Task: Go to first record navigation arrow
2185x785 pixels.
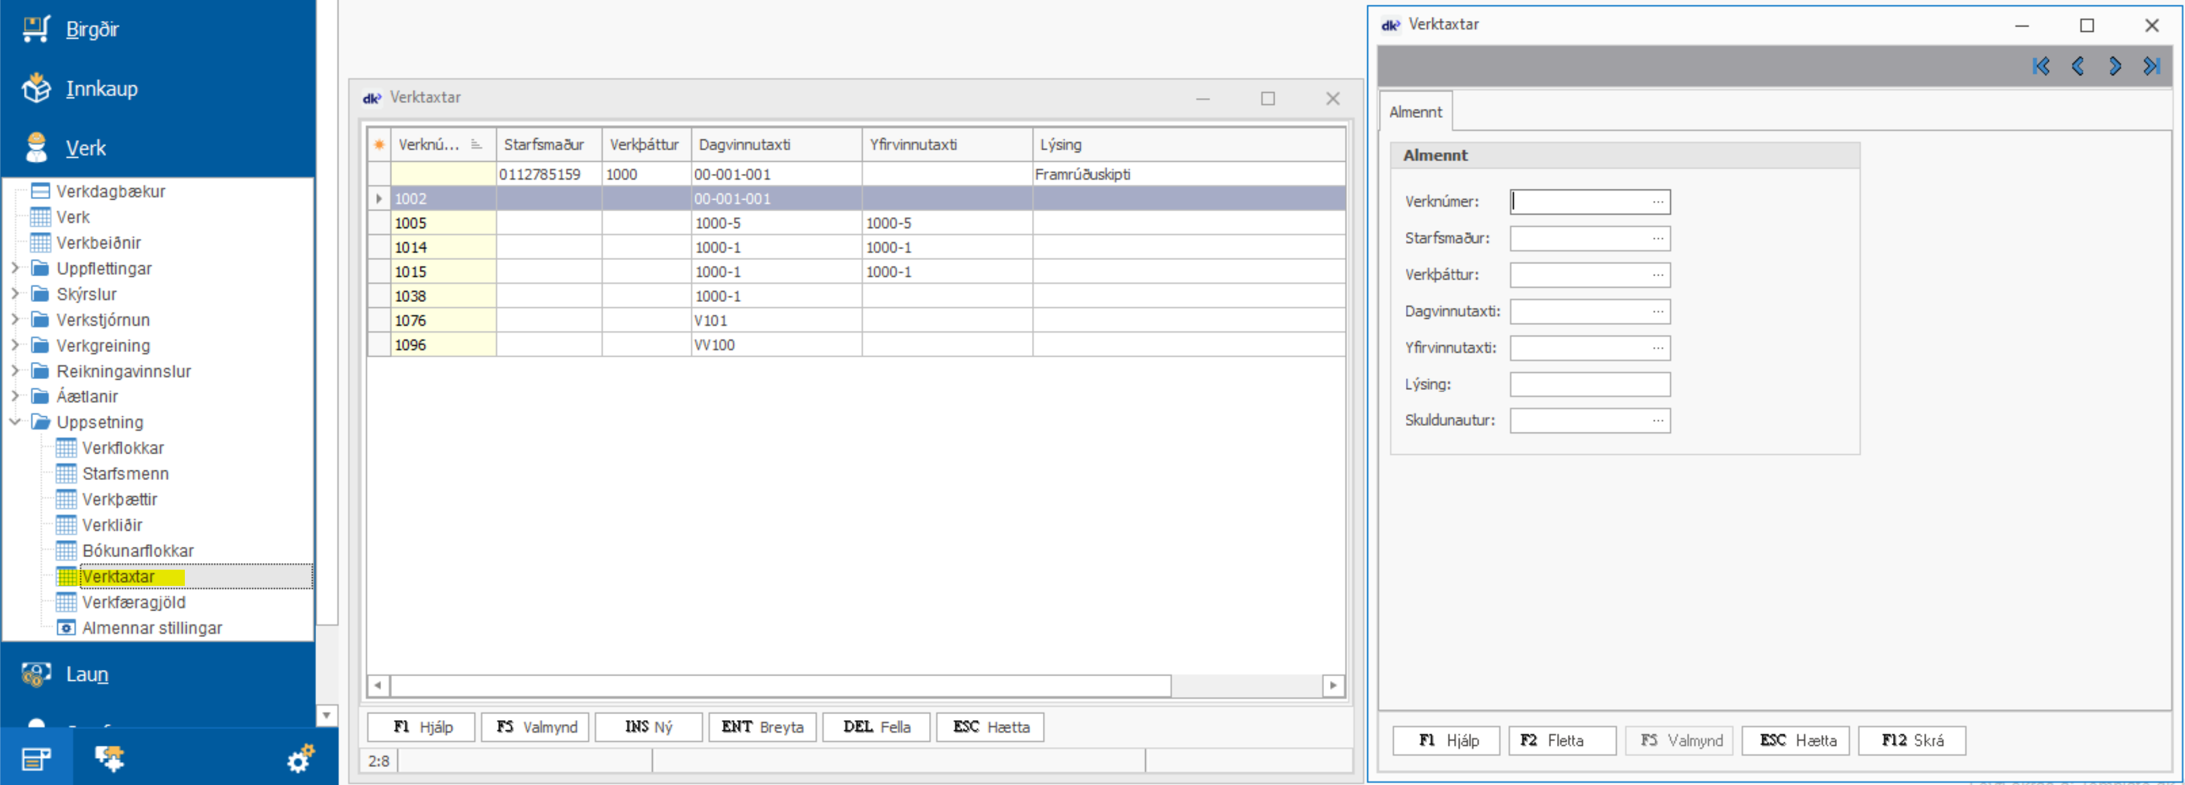Action: [2041, 66]
